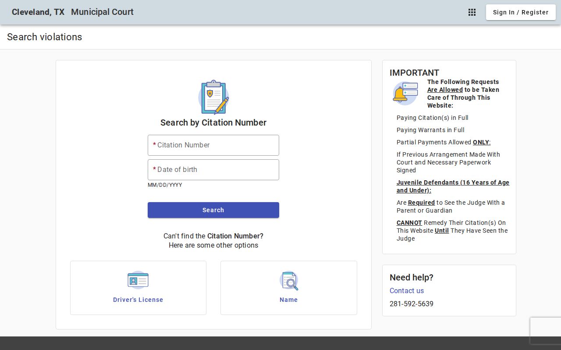Click the 'Need help?' heading
This screenshot has height=350, width=561.
click(412, 277)
